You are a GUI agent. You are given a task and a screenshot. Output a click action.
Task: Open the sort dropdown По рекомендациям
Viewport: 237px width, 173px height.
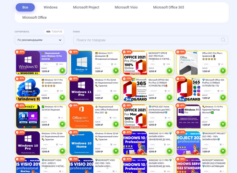click(x=40, y=40)
